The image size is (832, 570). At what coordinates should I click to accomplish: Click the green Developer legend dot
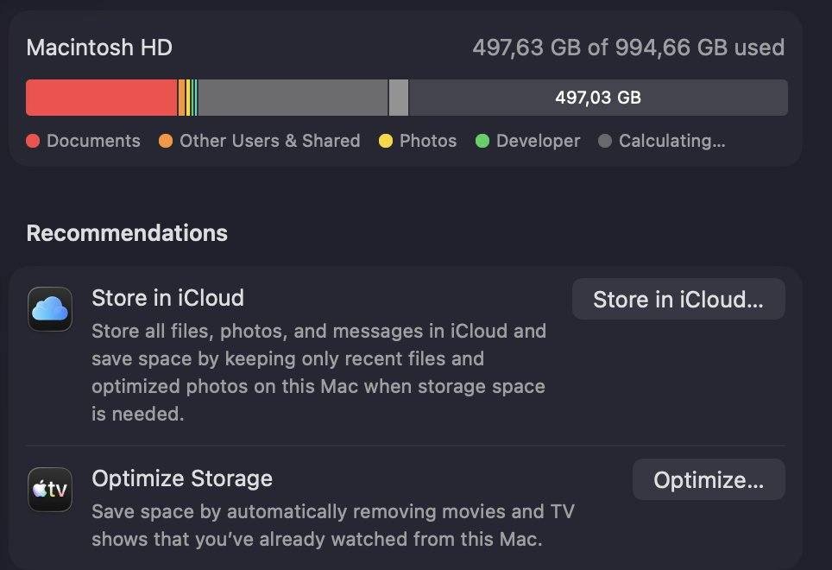point(482,141)
